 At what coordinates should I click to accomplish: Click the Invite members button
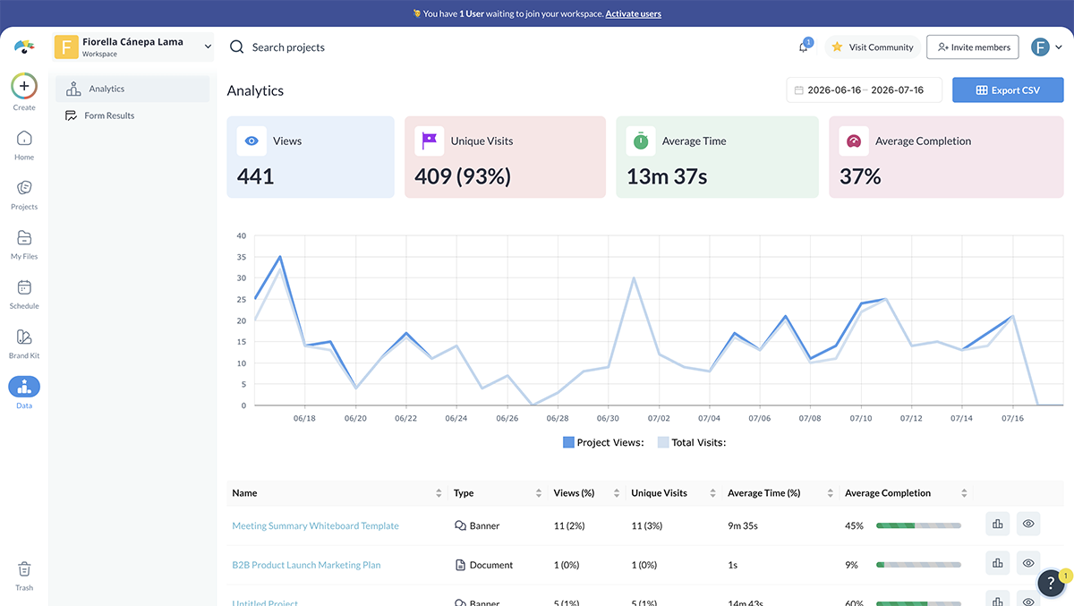tap(972, 47)
